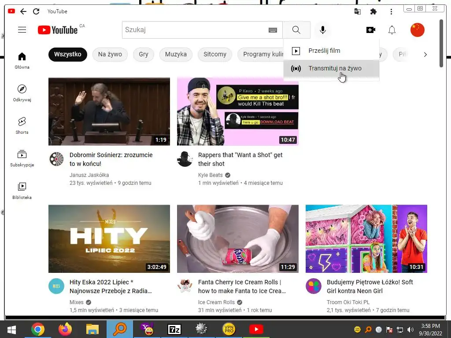
Task: Click Ice Cream Rolls channel avatar
Action: (185, 286)
